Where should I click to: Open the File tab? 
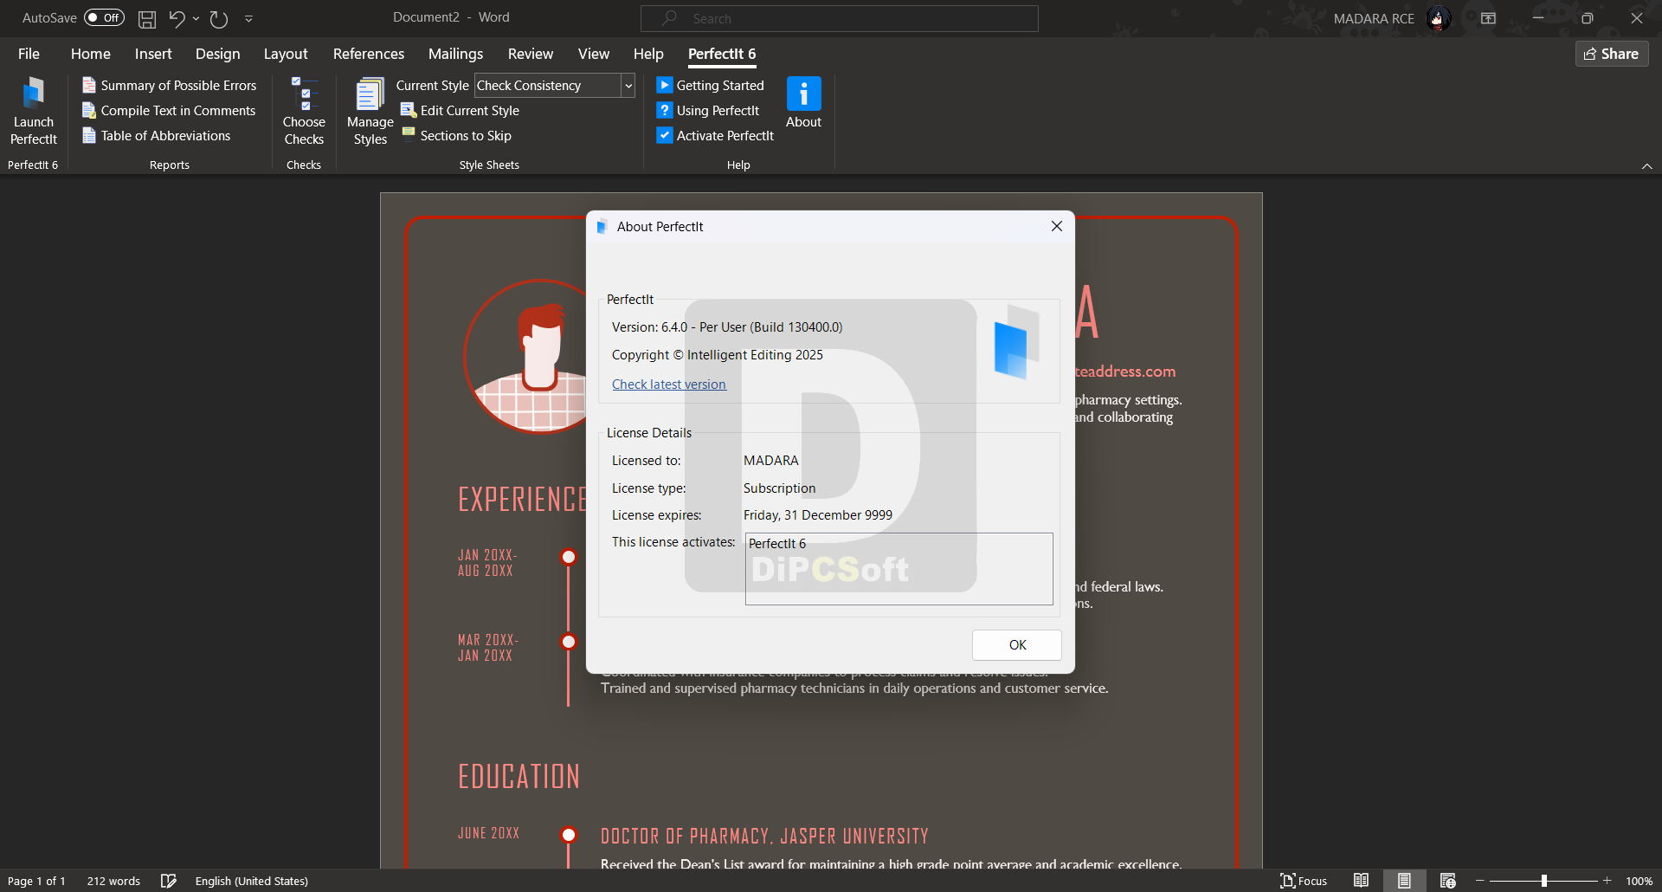pos(29,54)
